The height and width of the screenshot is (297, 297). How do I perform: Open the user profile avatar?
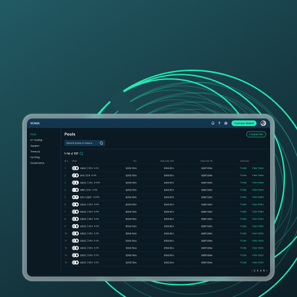(263, 124)
